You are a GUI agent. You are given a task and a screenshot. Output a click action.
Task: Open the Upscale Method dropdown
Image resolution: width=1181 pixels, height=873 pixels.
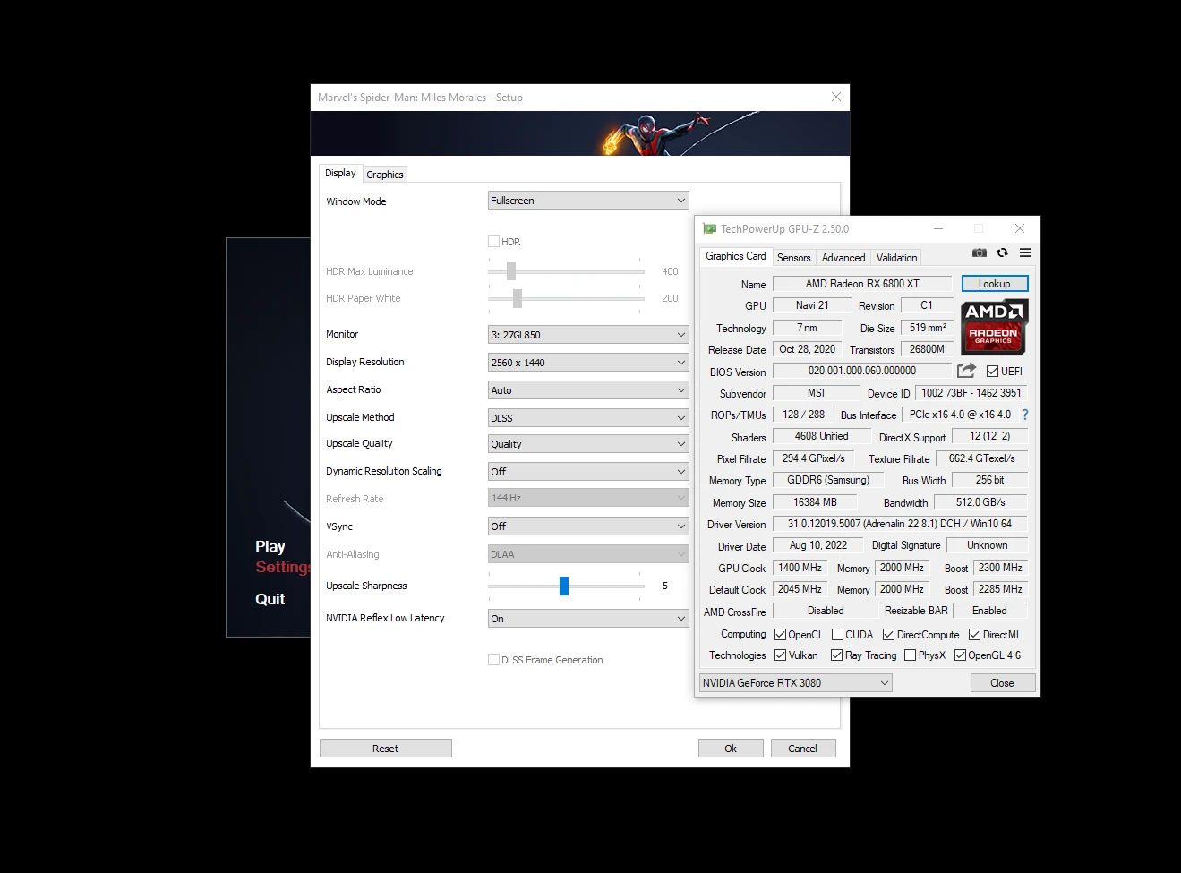coord(588,418)
